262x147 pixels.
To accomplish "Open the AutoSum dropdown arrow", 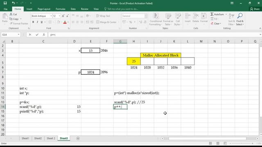I will 226,14.
